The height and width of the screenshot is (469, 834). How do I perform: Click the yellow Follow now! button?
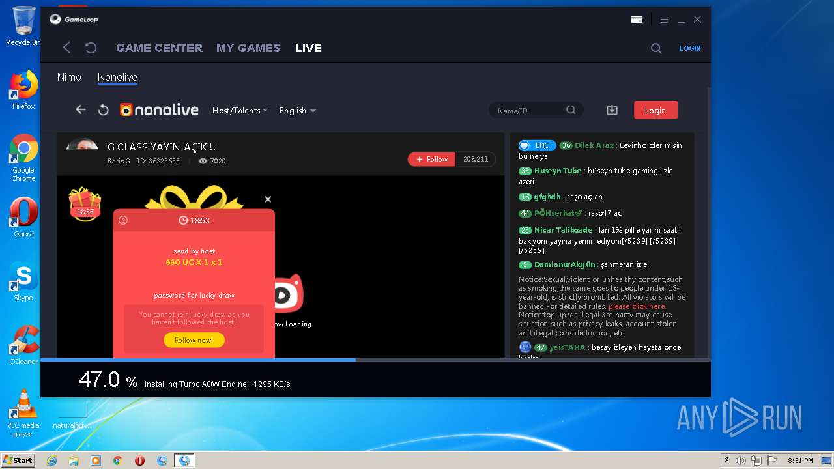pyautogui.click(x=194, y=340)
